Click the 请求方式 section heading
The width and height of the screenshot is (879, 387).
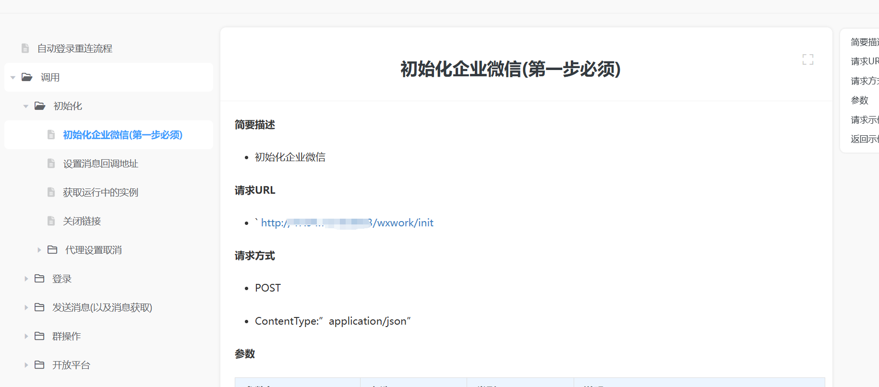255,256
